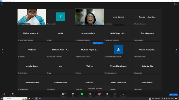Click the Leave Room button
The width and height of the screenshot is (179, 100).
point(173,95)
